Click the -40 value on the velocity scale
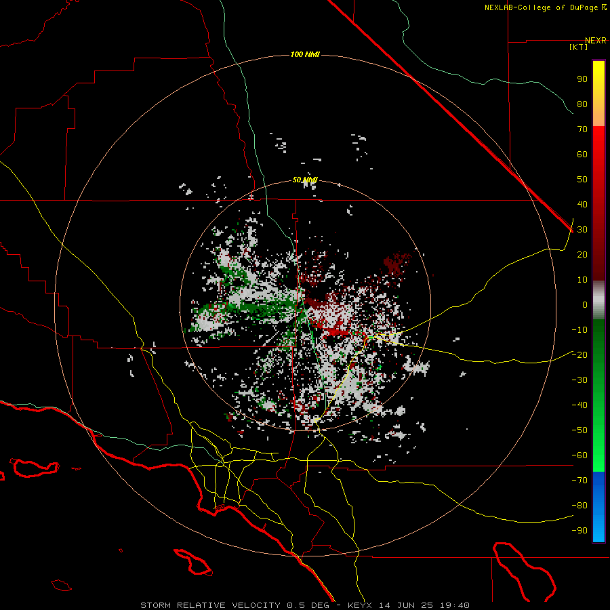610x610 pixels. tap(579, 405)
